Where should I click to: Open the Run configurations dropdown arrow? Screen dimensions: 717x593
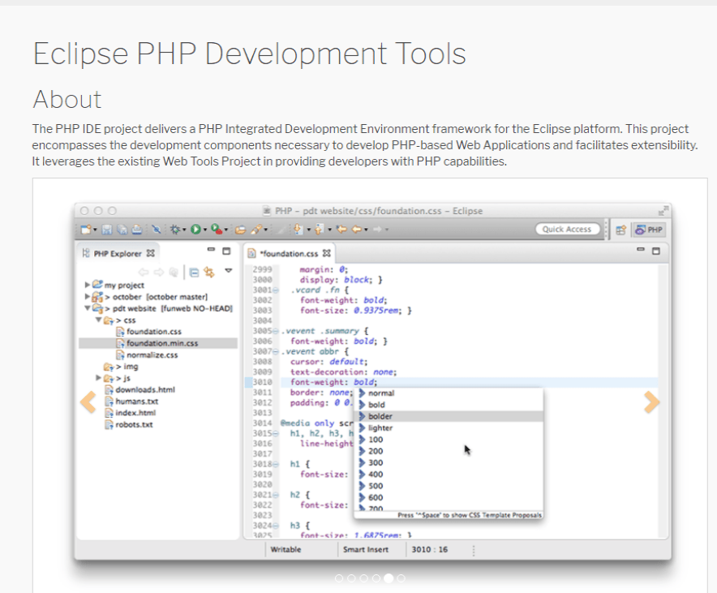coord(205,230)
